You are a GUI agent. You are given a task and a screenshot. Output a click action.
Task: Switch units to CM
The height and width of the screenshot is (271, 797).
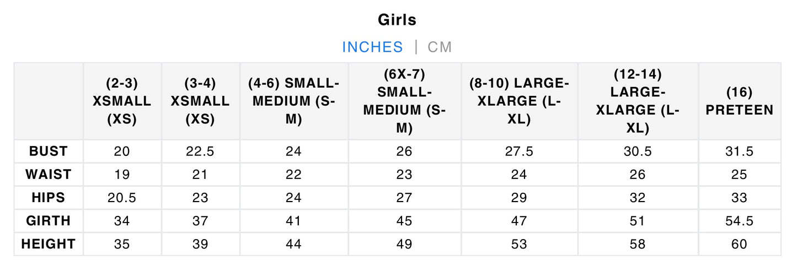click(x=440, y=47)
